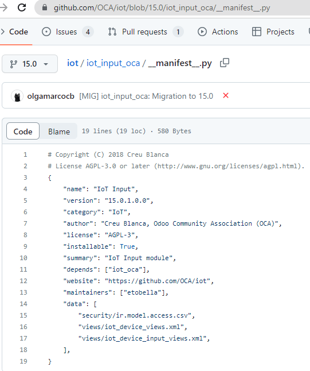Screen dimensions: 310x371
Task: Click the forward navigation arrow
Action: [x=3, y=7]
